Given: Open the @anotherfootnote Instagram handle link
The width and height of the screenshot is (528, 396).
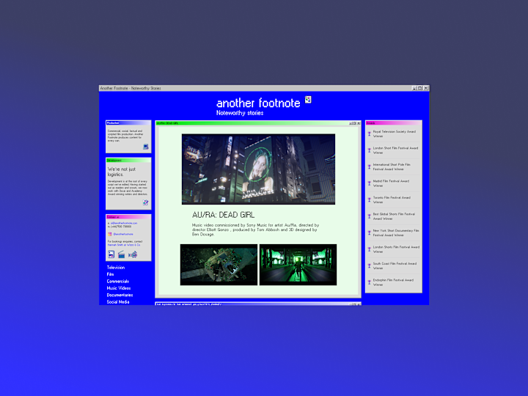Looking at the screenshot, I should point(123,234).
